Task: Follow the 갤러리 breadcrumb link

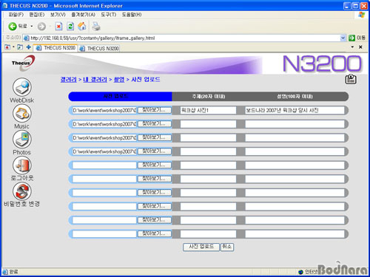Action: click(69, 79)
